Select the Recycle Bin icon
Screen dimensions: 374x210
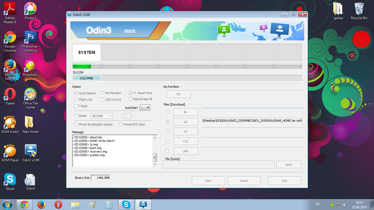click(359, 11)
